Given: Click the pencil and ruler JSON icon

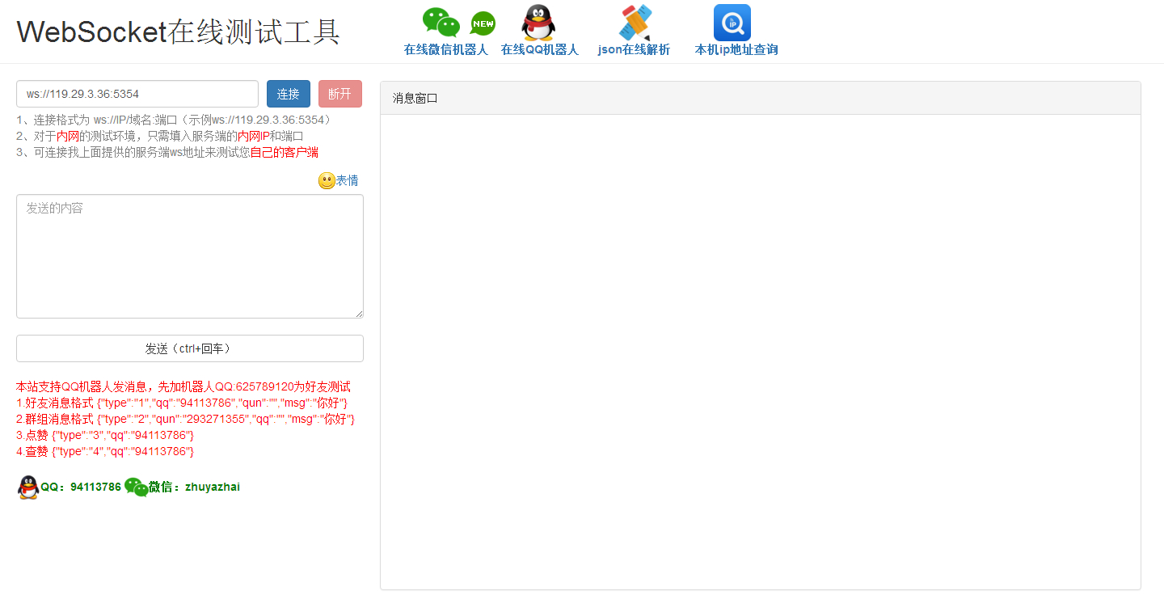Looking at the screenshot, I should (x=635, y=23).
